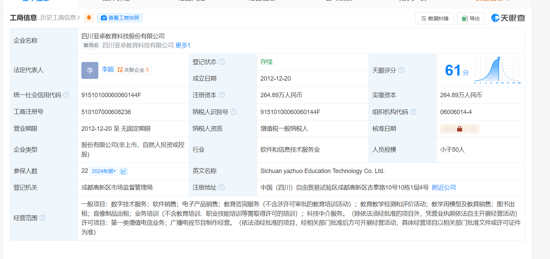Click help icon beside 纳税人识别号

tap(234, 112)
